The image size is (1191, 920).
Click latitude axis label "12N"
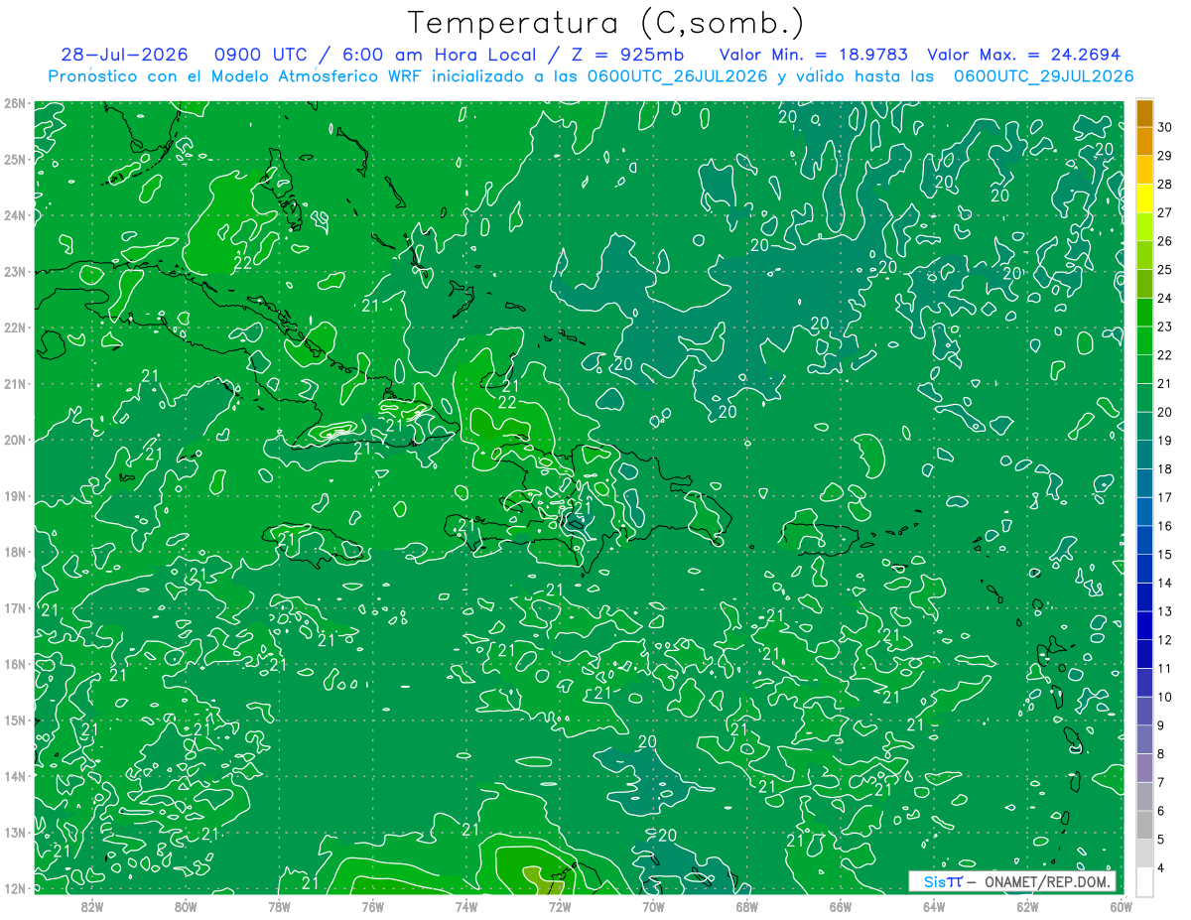(14, 888)
